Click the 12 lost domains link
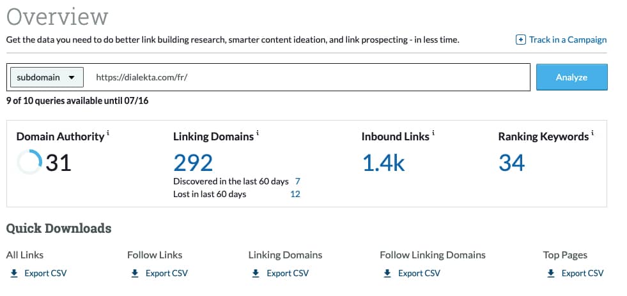The height and width of the screenshot is (296, 627). [x=295, y=194]
